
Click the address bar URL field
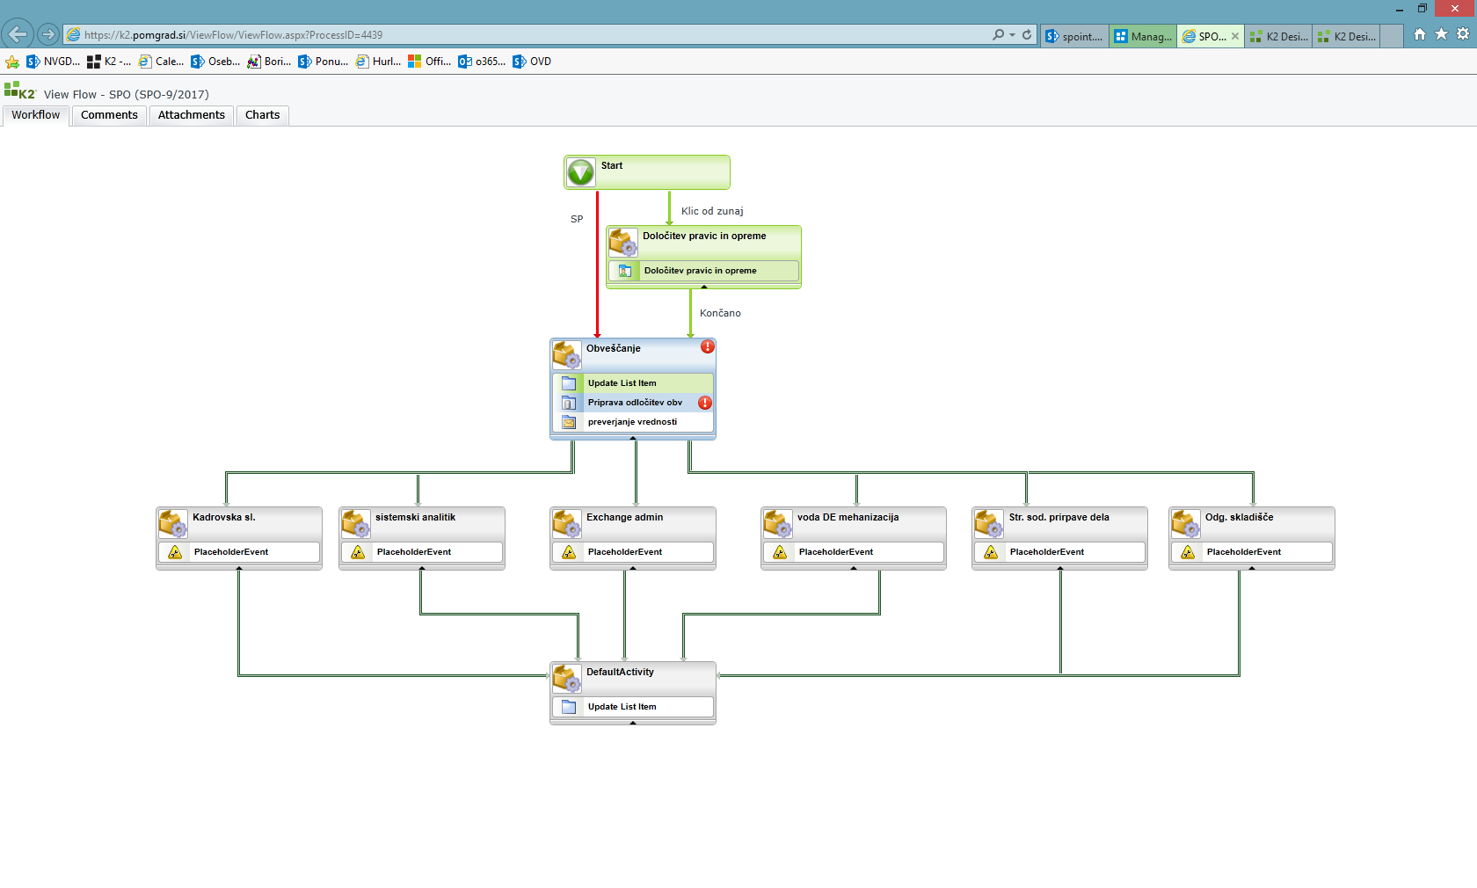click(527, 35)
